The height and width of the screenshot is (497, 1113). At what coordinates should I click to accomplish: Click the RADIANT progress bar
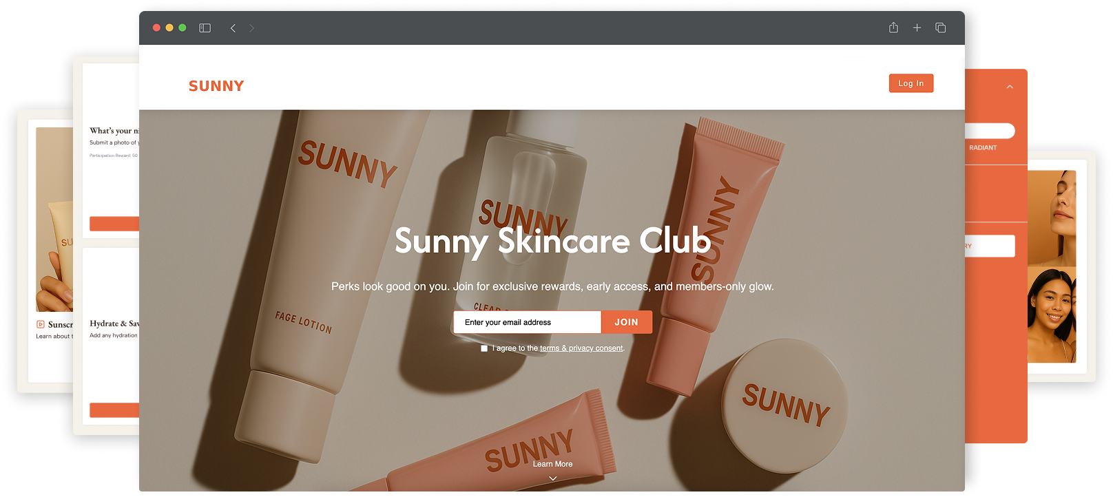(990, 131)
